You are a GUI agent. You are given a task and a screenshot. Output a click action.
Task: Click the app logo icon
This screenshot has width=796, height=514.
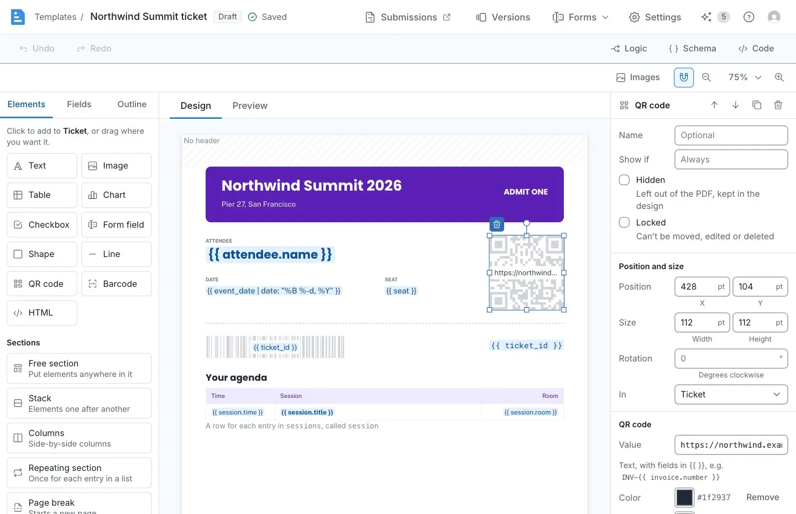coord(18,17)
